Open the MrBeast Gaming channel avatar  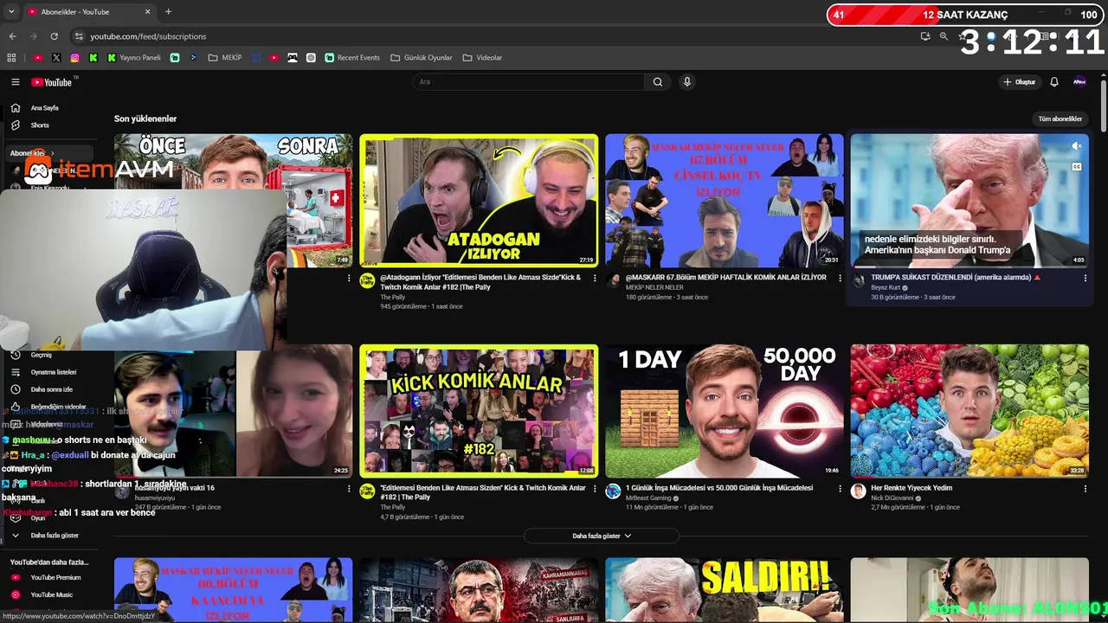pos(613,491)
